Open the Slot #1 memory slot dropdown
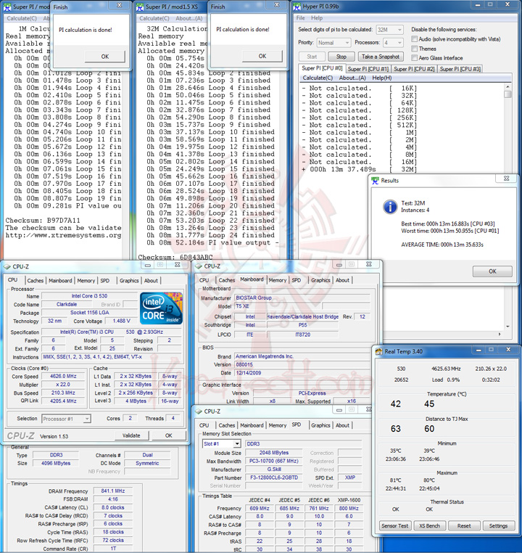 click(x=222, y=443)
